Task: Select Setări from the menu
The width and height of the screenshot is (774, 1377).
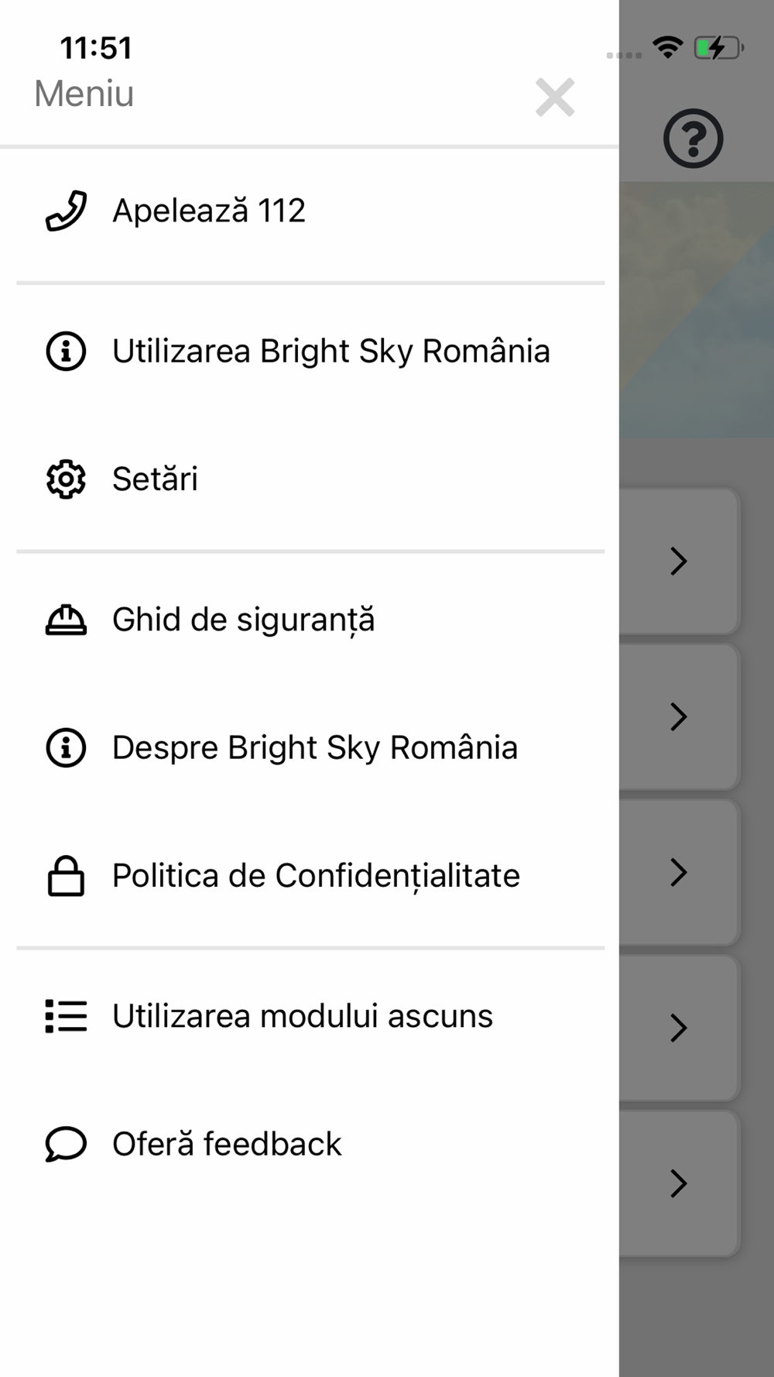Action: click(155, 479)
